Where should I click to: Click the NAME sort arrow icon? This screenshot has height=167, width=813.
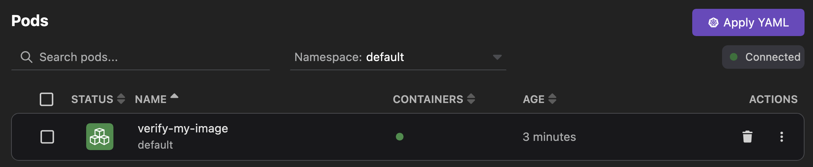pyautogui.click(x=175, y=96)
